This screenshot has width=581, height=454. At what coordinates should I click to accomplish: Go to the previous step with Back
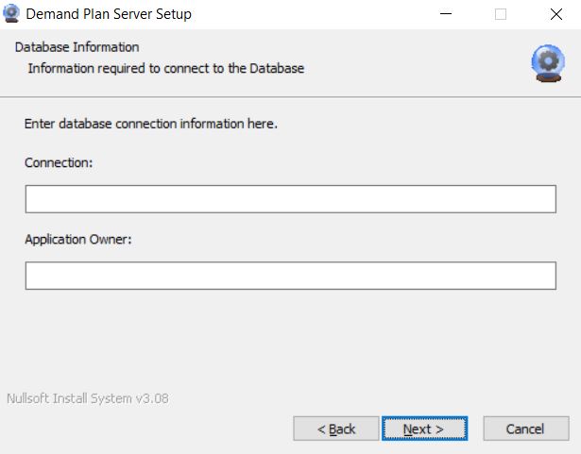click(336, 429)
